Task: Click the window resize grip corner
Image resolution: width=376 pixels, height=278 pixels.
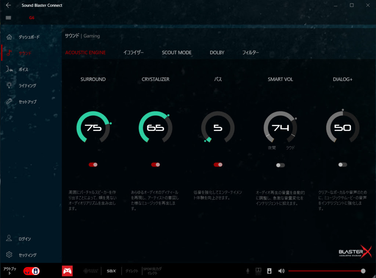Action: point(374,276)
